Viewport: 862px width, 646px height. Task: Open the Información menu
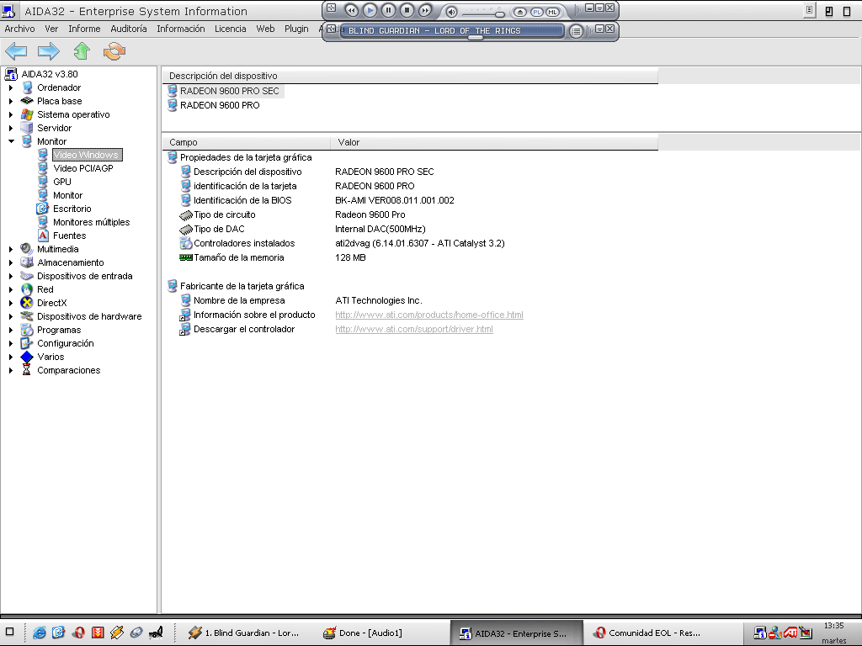point(180,29)
